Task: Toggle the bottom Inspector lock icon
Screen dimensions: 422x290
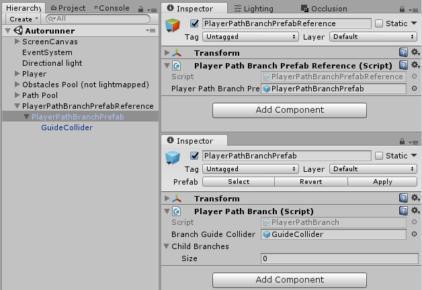Action: pyautogui.click(x=402, y=142)
